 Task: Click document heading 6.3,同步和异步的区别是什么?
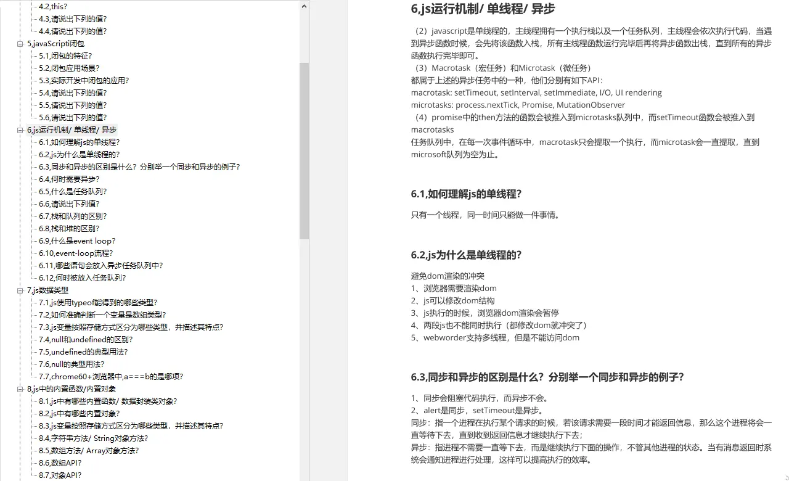click(x=547, y=377)
